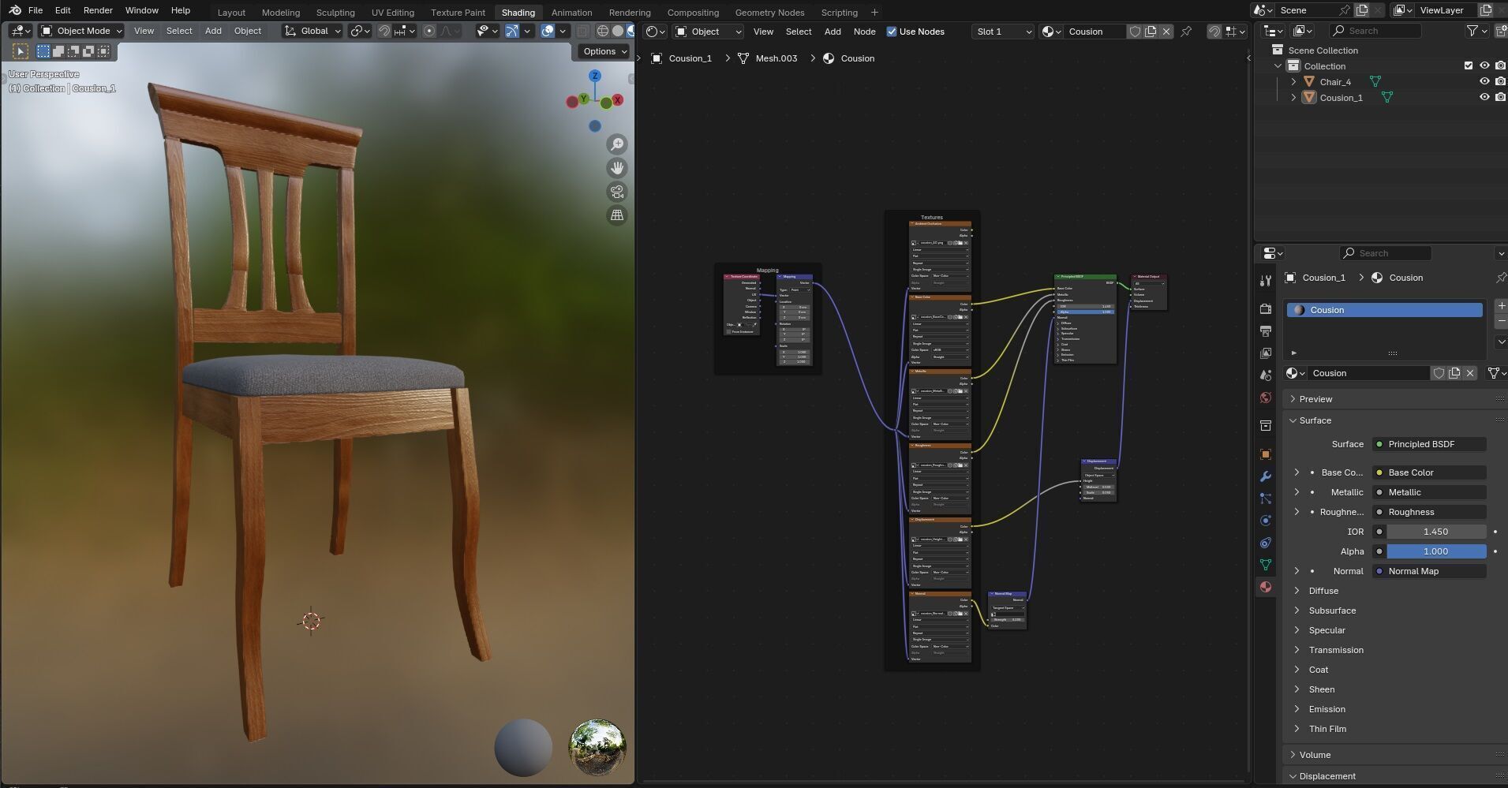Open the Object properties tab
Image resolution: width=1508 pixels, height=788 pixels.
pos(1266,454)
